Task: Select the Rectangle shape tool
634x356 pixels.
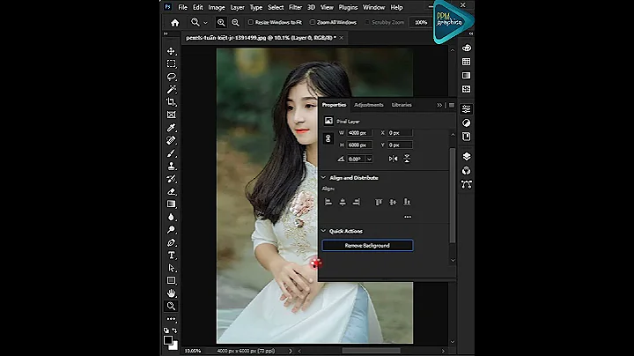Action: tap(171, 280)
